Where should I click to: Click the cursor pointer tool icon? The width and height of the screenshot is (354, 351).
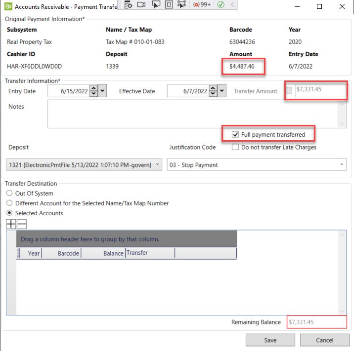click(x=156, y=4)
